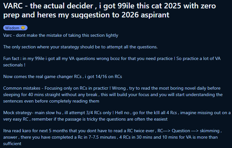
Task: Click the 'Common mistakes' paragraph heading
Action: pyautogui.click(x=22, y=88)
